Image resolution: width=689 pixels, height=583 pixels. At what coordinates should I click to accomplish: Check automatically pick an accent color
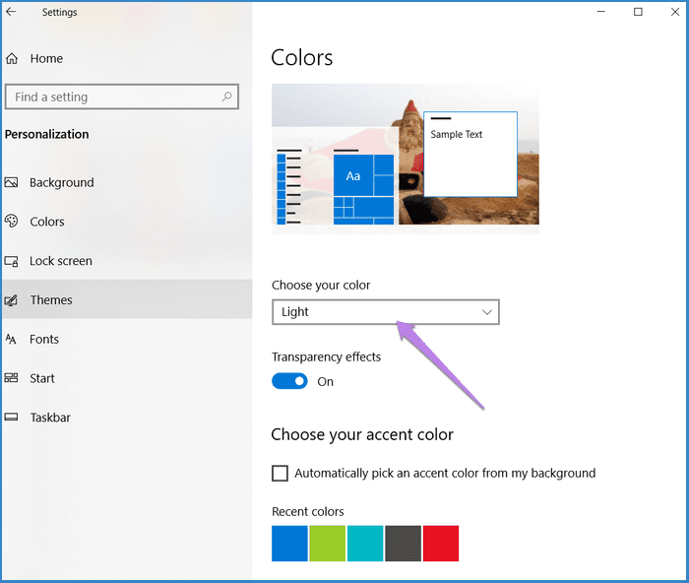point(280,474)
